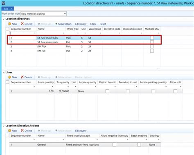
Task: Toggle Multiple SKU checkbox for RM Put row
Action: [x=152, y=51]
